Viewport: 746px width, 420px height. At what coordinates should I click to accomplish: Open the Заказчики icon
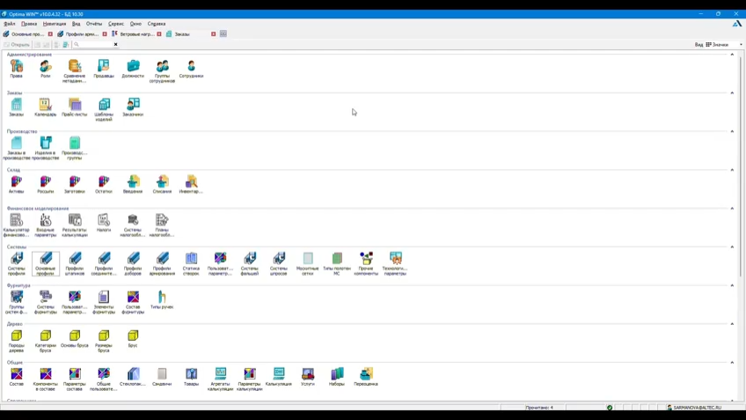pyautogui.click(x=133, y=107)
